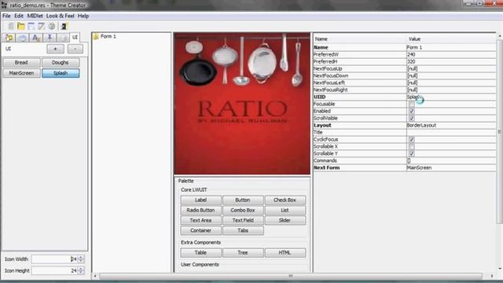Add a Combo Box from the palette
The height and width of the screenshot is (283, 503).
(243, 210)
